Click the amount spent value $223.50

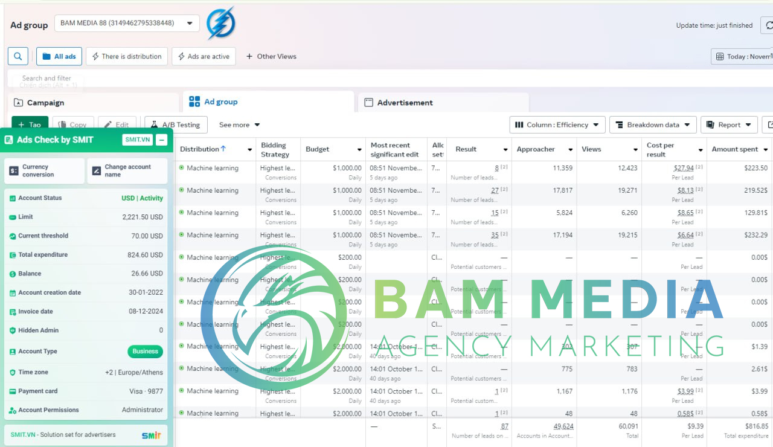pyautogui.click(x=756, y=168)
